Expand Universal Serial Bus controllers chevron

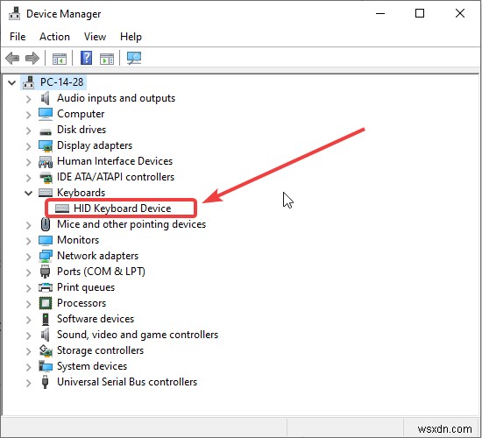(x=29, y=383)
